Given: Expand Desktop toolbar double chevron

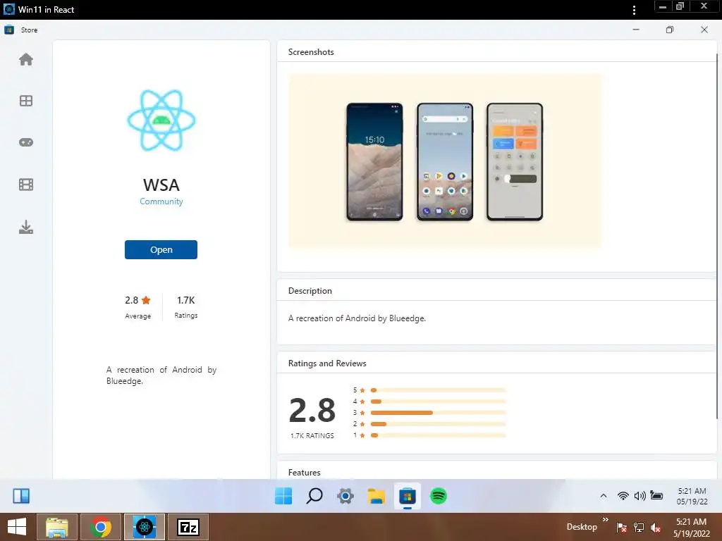Looking at the screenshot, I should (606, 519).
